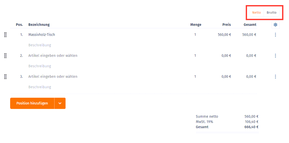Viewport: 289px width, 143px height.
Task: Open three-dot menu for Massivholz-Tisch row
Action: (x=275, y=35)
